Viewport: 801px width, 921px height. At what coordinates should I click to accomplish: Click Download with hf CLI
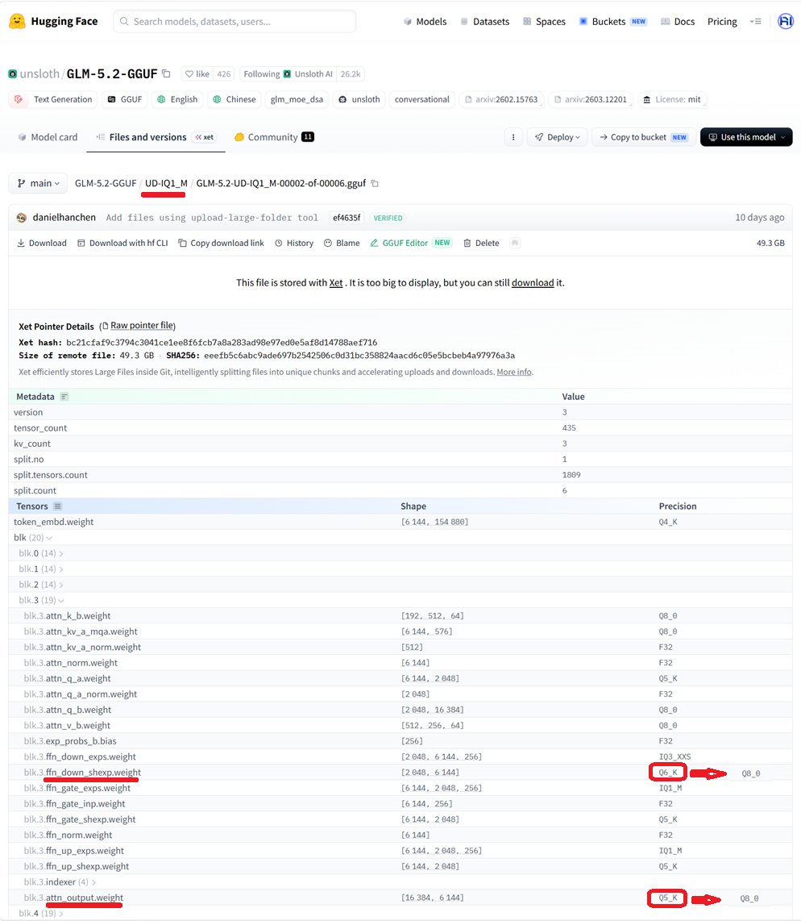[x=122, y=244]
